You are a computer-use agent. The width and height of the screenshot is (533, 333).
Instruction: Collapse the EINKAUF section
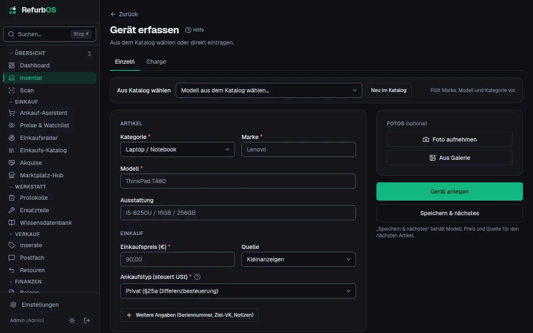pyautogui.click(x=23, y=102)
